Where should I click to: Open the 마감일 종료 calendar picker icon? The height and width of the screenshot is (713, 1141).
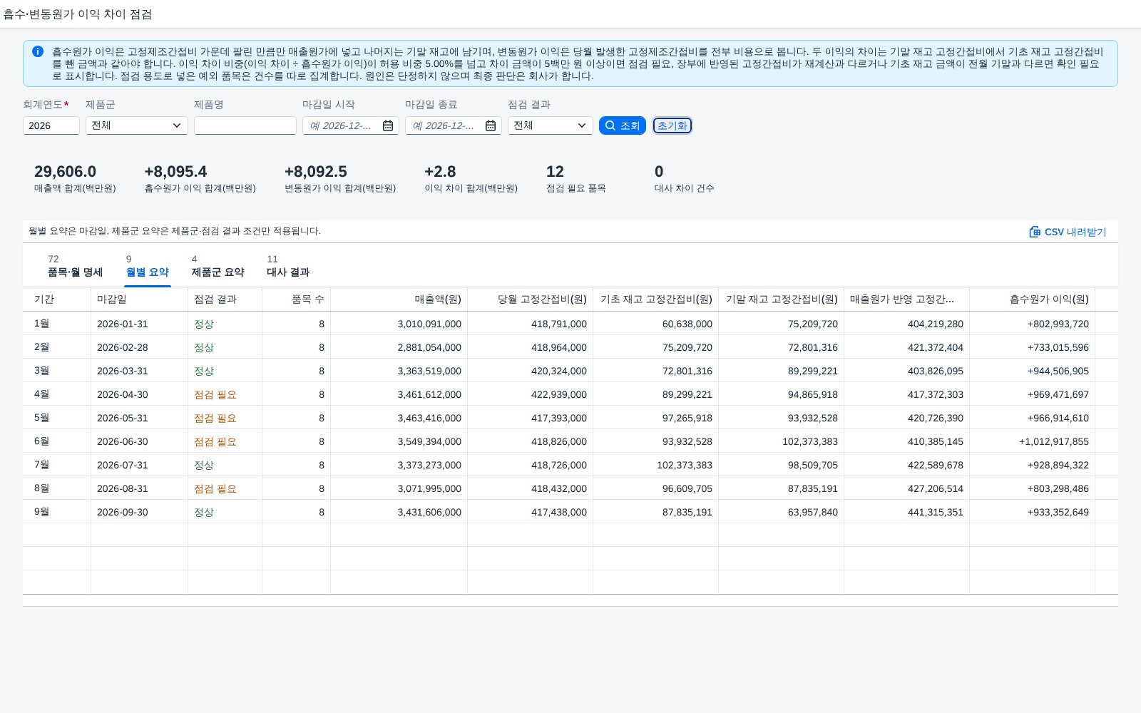pos(491,125)
